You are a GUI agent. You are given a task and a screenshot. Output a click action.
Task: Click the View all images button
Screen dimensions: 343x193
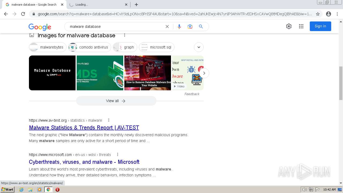(x=116, y=101)
